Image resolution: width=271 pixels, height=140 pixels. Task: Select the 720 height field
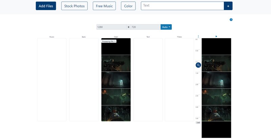tap(146, 27)
